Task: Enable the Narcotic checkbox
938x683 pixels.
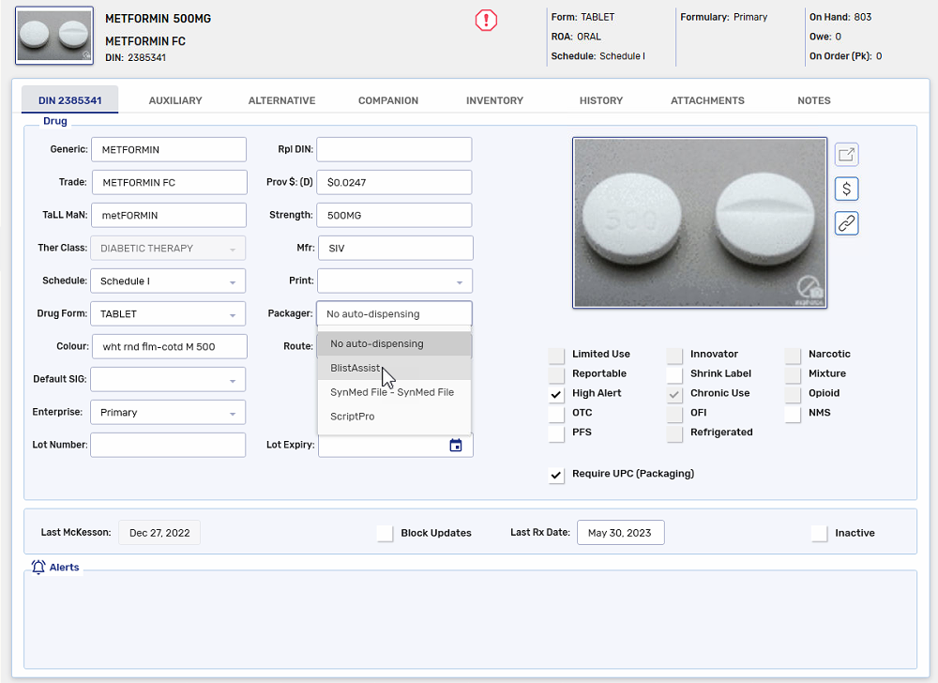Action: tap(791, 354)
